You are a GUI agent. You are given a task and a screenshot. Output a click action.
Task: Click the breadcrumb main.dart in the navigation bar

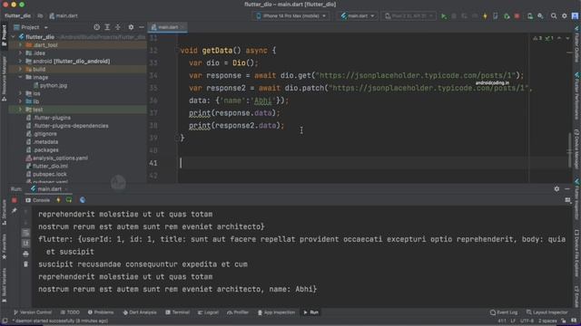(x=64, y=16)
